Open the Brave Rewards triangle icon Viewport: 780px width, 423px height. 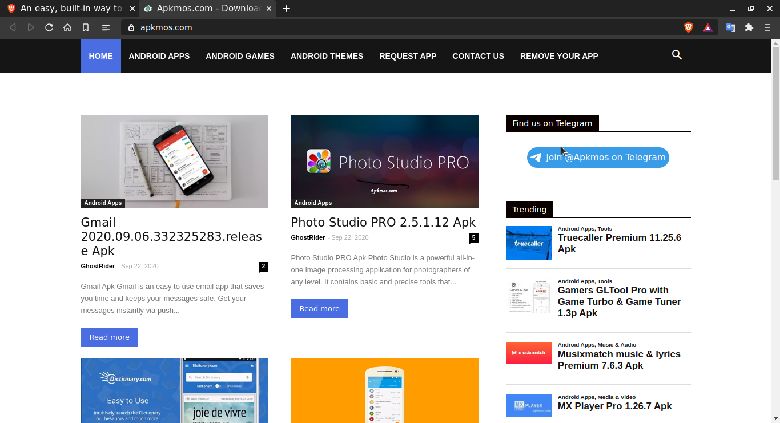(707, 27)
